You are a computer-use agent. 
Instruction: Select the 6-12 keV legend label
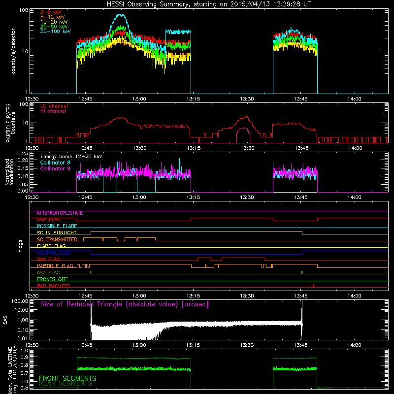52,17
